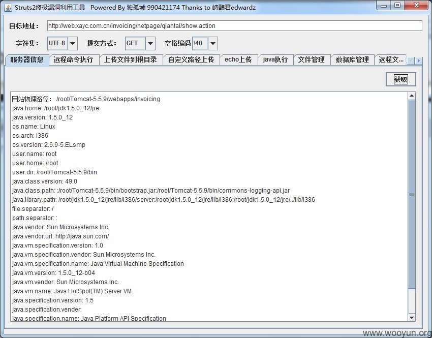This screenshot has width=432, height=338.
Task: Switch to the 远程命令执行 tab
Action: pos(74,60)
